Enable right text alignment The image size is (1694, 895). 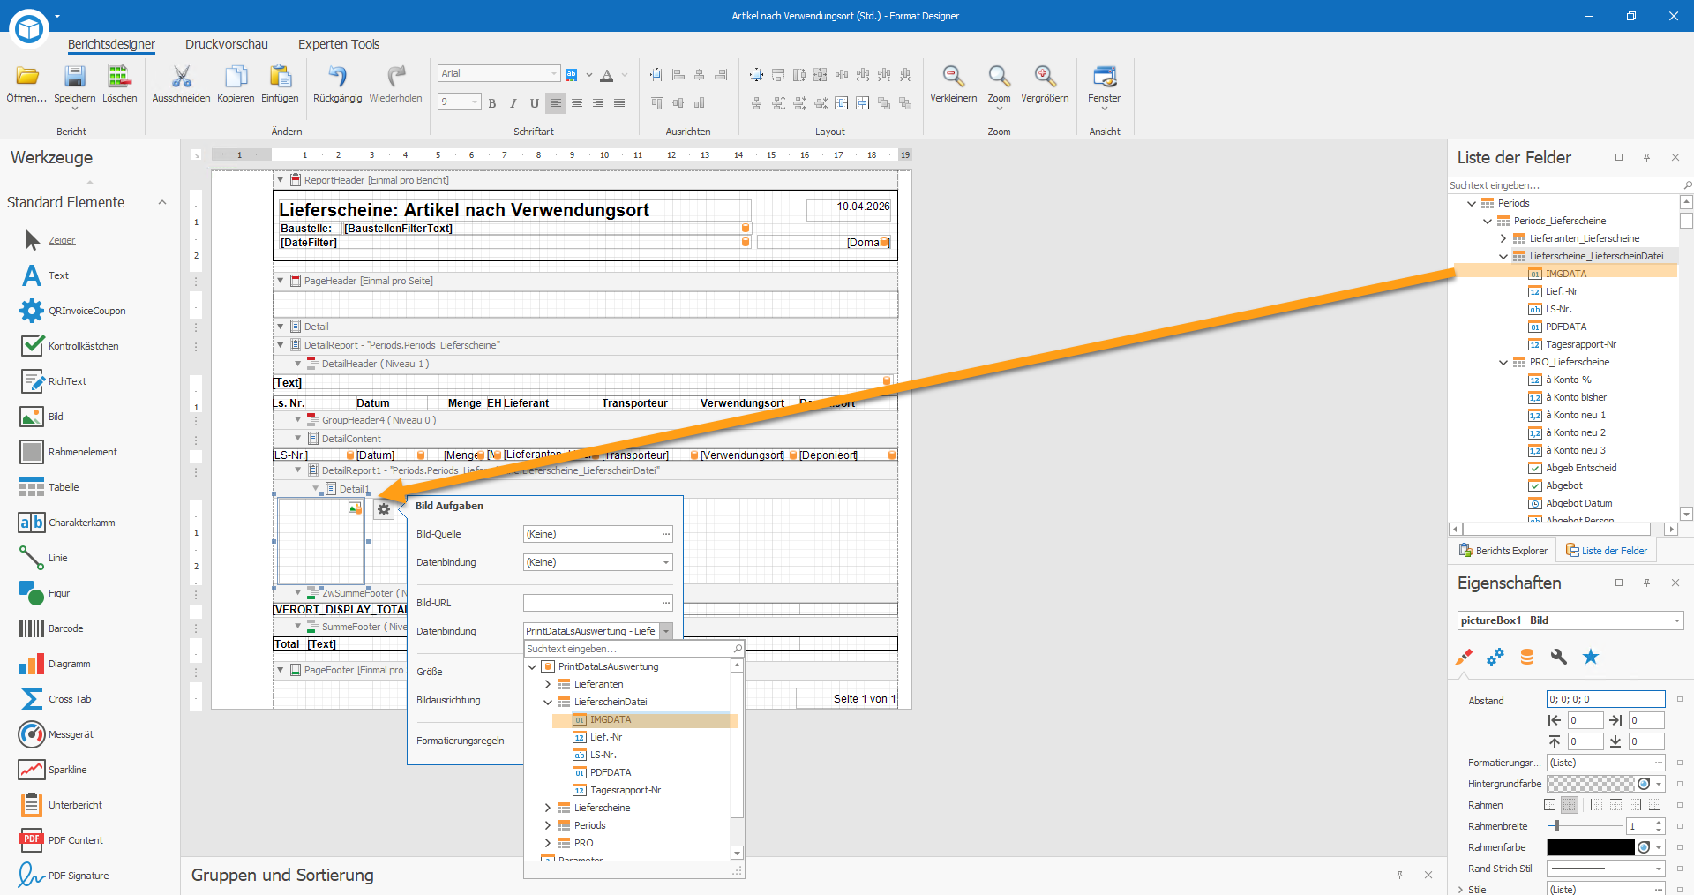coord(598,103)
